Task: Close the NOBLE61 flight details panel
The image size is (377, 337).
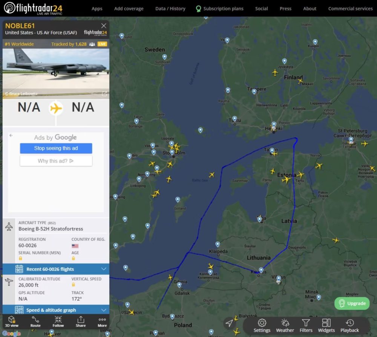Action: pyautogui.click(x=104, y=26)
